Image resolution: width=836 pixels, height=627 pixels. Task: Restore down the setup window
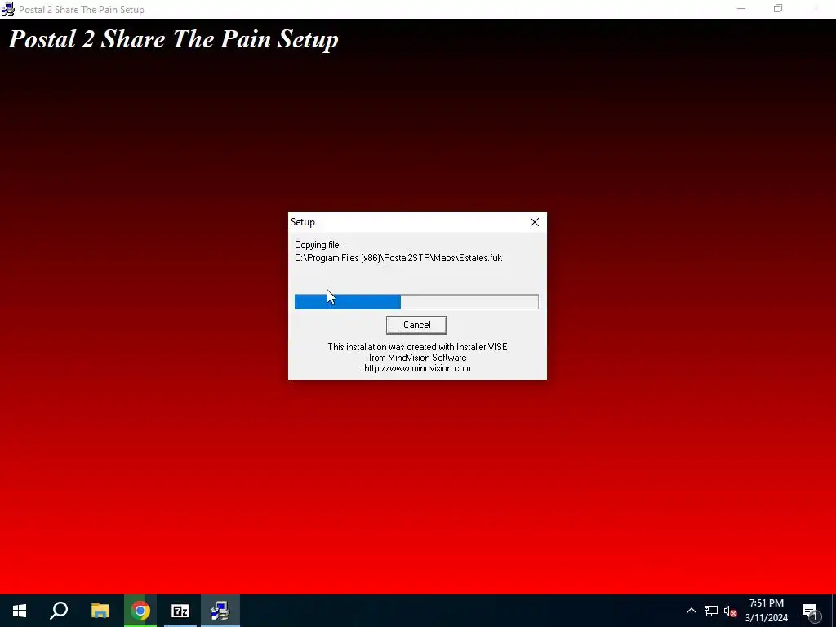point(778,9)
